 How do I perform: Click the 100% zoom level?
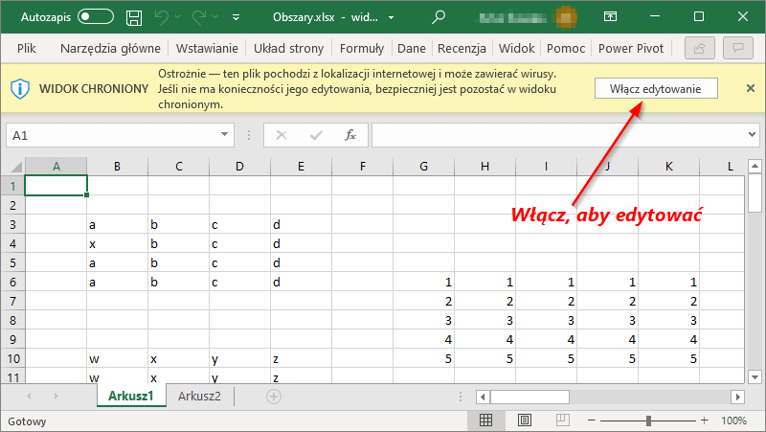pos(733,421)
